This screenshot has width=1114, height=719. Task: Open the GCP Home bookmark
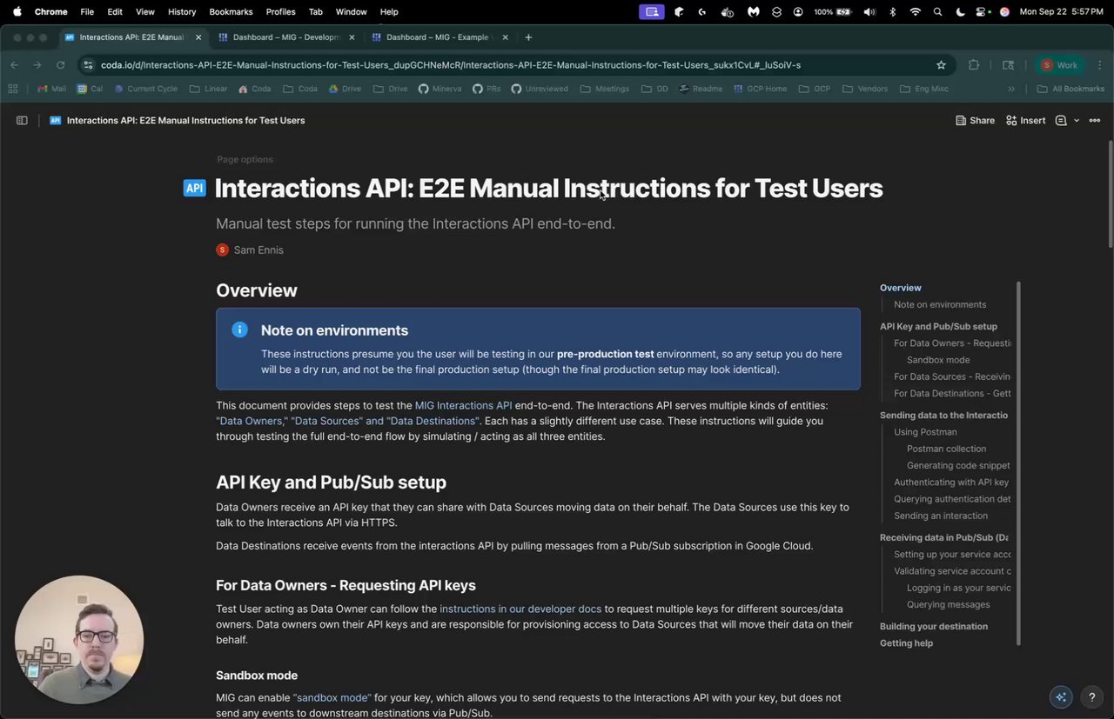[x=760, y=89]
